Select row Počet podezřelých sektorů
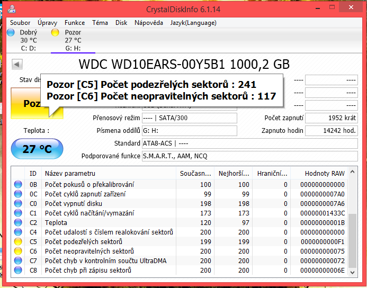This screenshot has height=288, width=367. (x=180, y=241)
